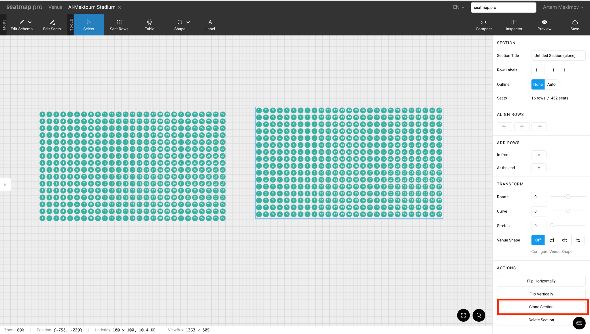Activate the Table tool
This screenshot has width=590, height=334.
pyautogui.click(x=149, y=25)
